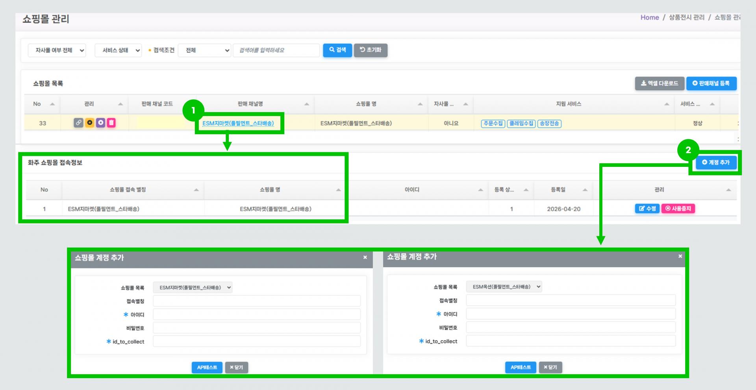Sort by 쇼핑몰 접속 별칭 column
Viewport: 756px width, 390px height.
[196, 190]
